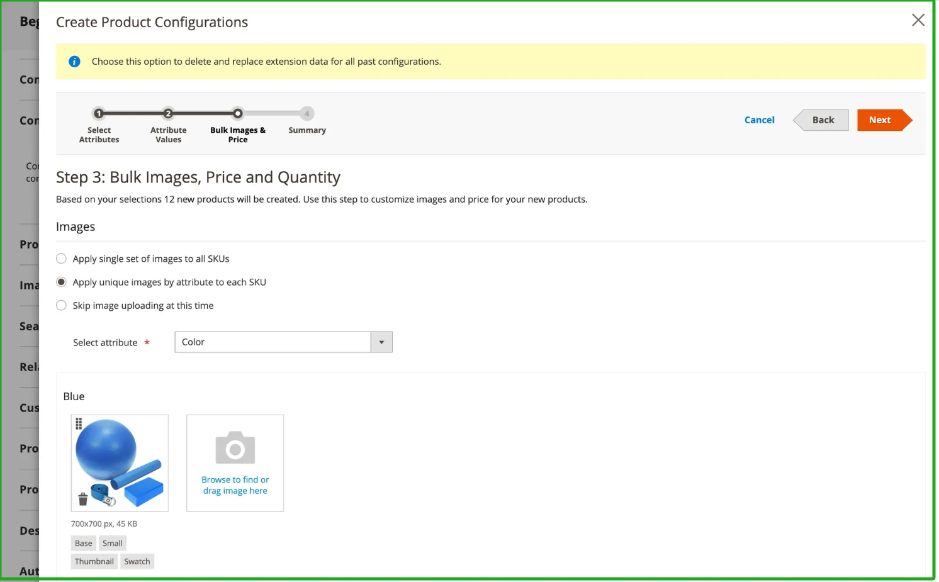The image size is (939, 582).
Task: Delete the blue product image via trash icon
Action: (x=82, y=500)
